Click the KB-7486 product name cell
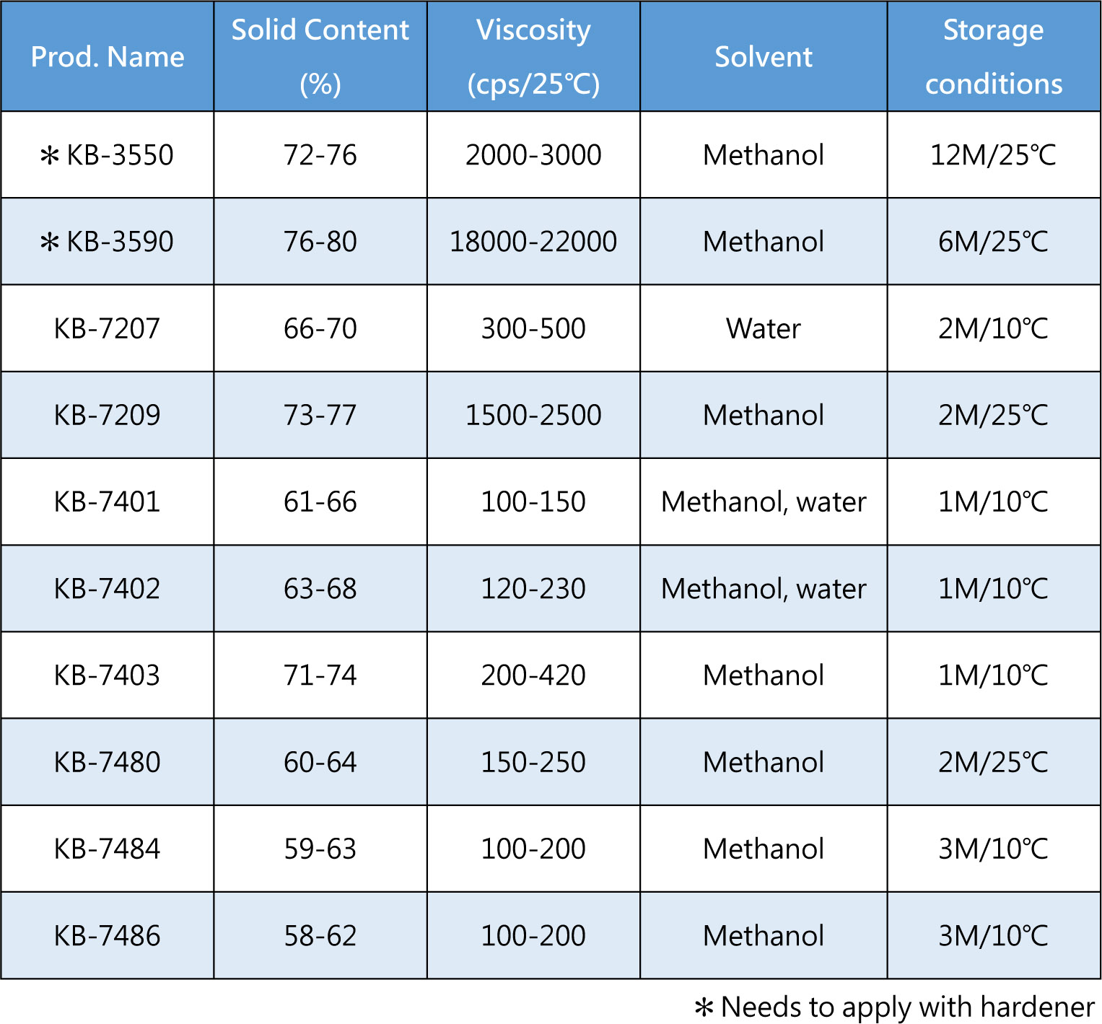 pos(108,936)
